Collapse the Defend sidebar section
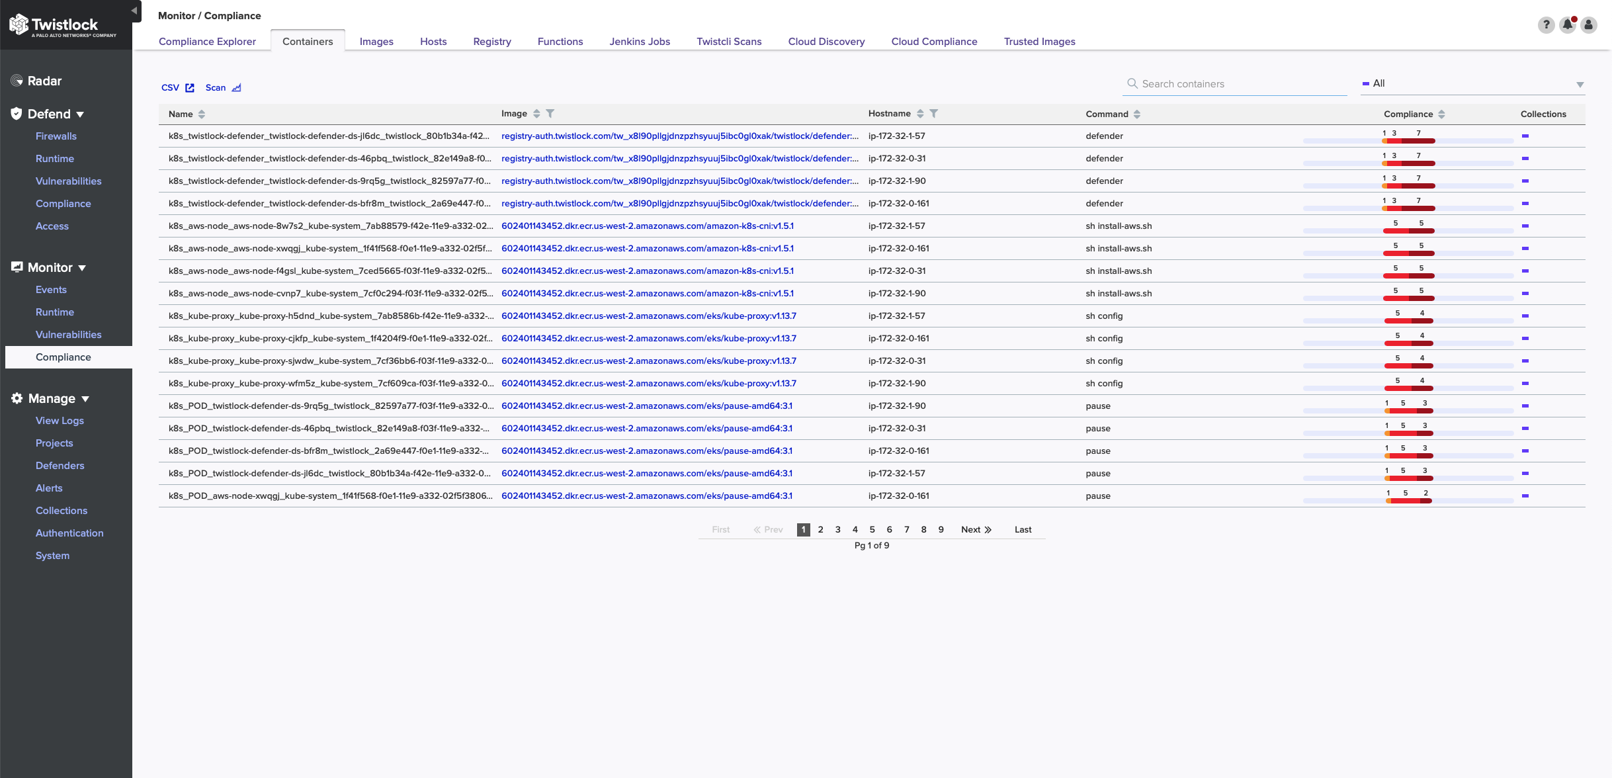 click(x=80, y=114)
